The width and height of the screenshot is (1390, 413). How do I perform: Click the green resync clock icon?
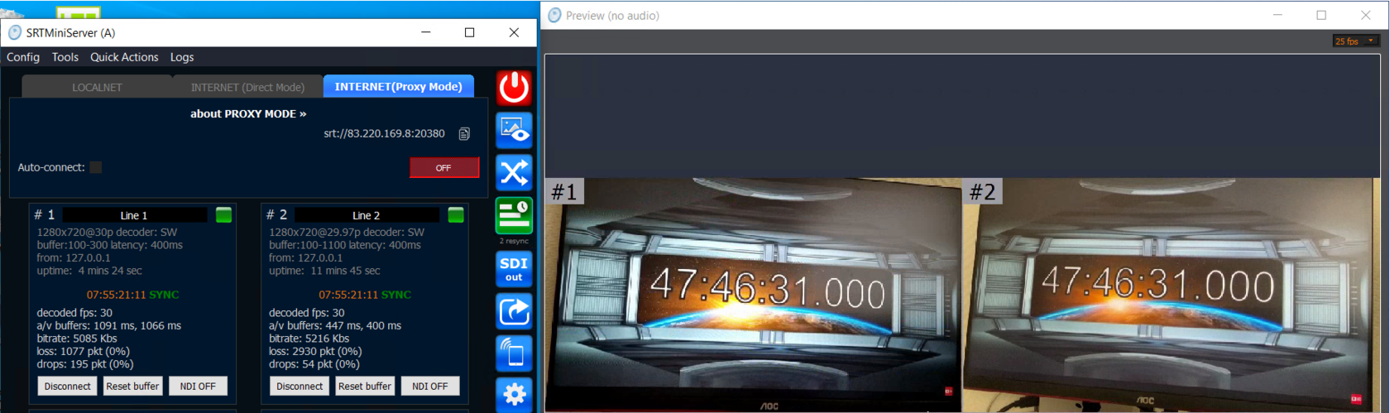(514, 216)
